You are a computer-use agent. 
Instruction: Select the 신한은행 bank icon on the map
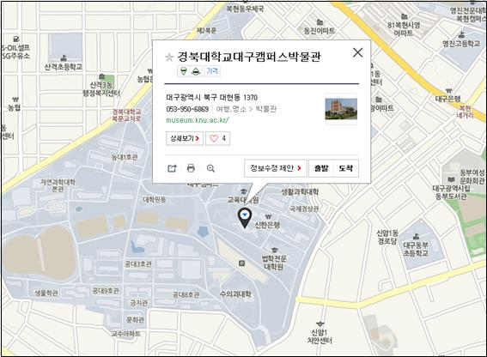268,216
